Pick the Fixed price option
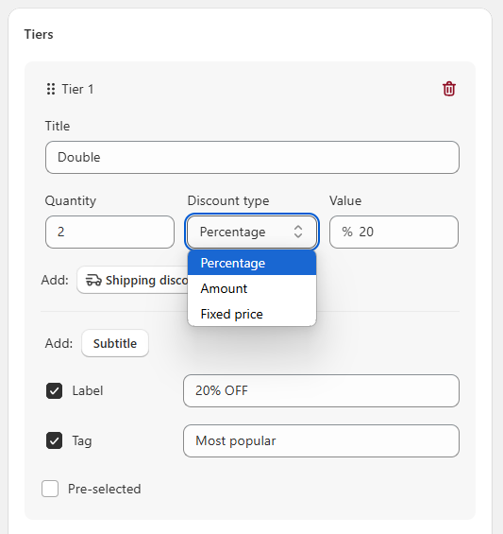Viewport: 503px width, 534px height. 252,314
